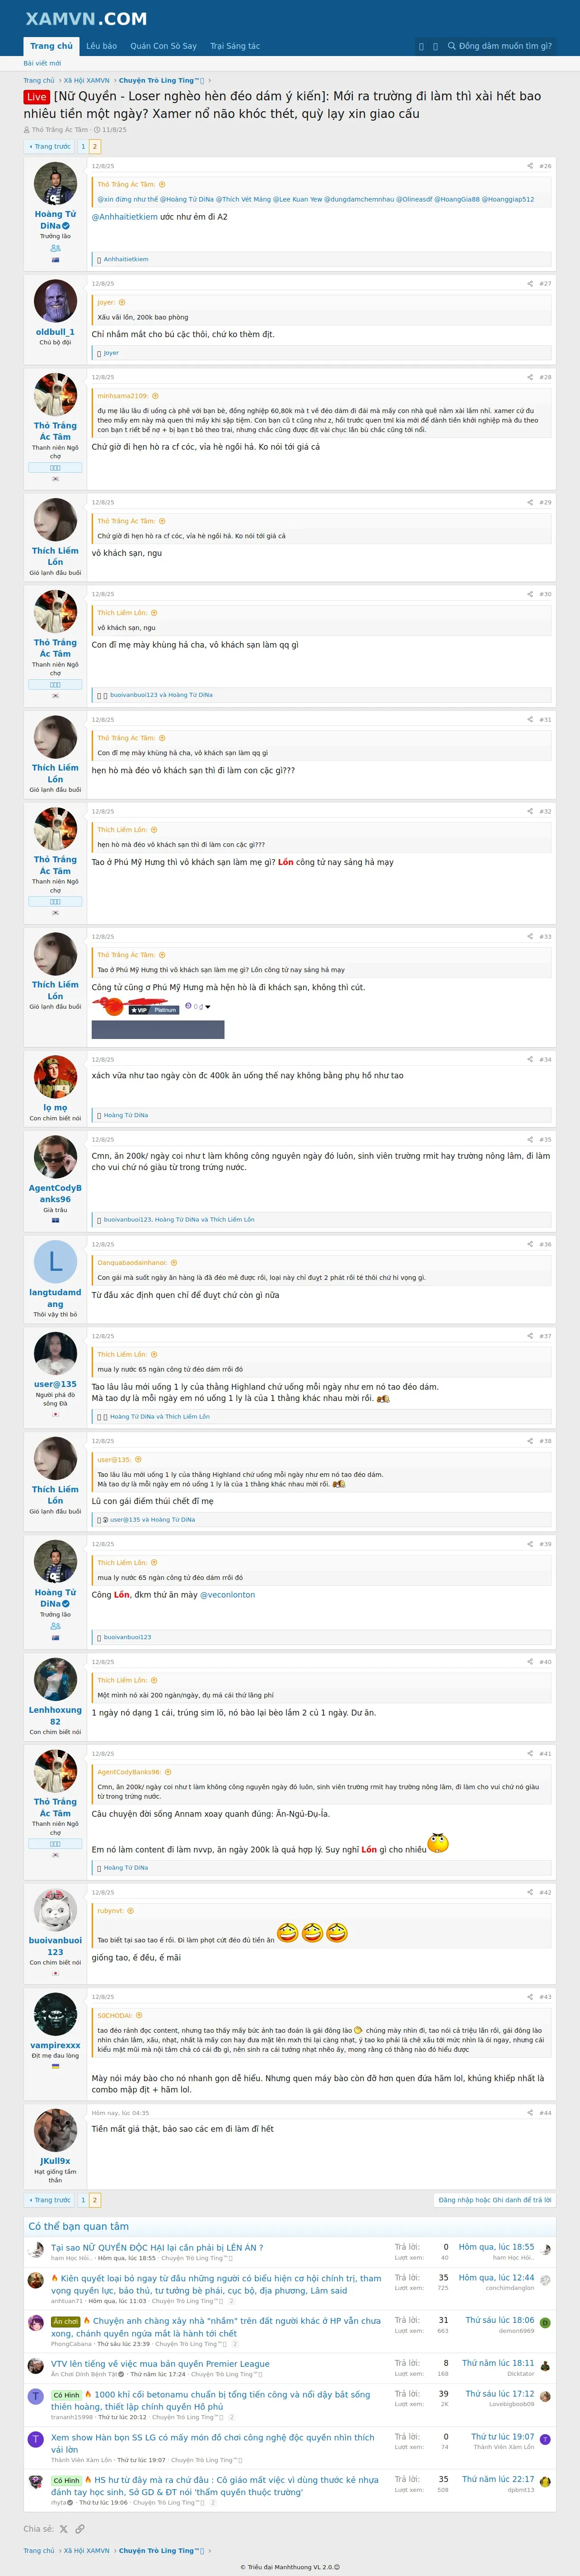Image resolution: width=580 pixels, height=2576 pixels.
Task: Open latest reply time Thứ sáu lúc 18:06
Action: point(499,2320)
